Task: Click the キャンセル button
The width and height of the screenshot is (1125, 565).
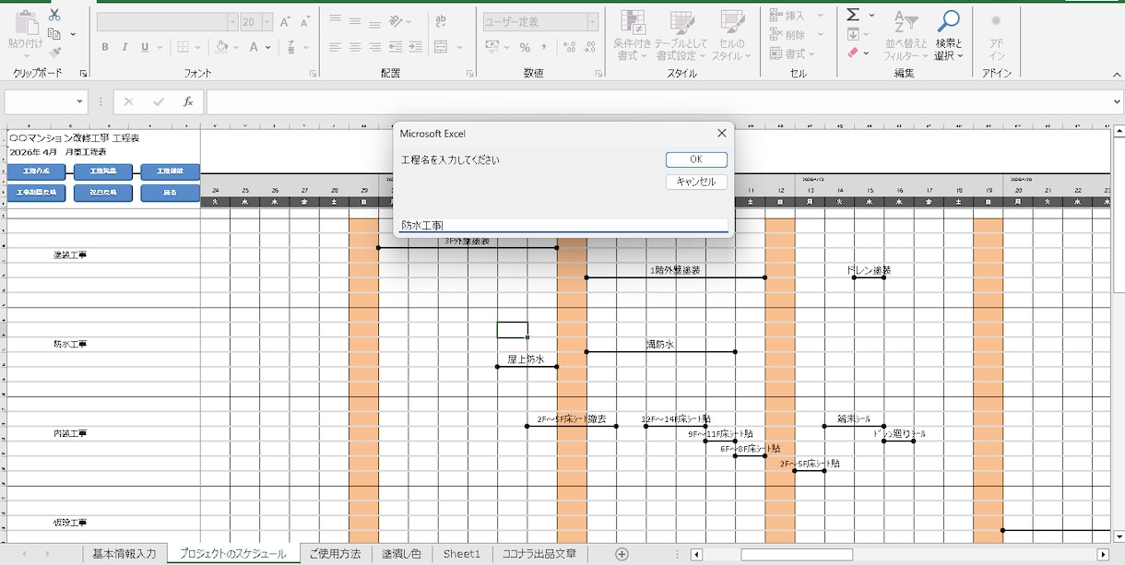Action: [x=696, y=182]
